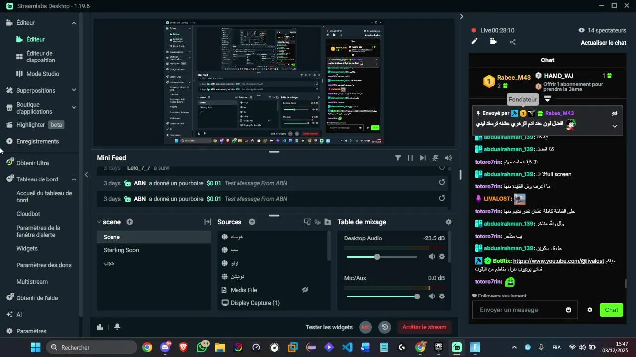Add a source folder
This screenshot has height=357, width=636.
[x=328, y=222]
